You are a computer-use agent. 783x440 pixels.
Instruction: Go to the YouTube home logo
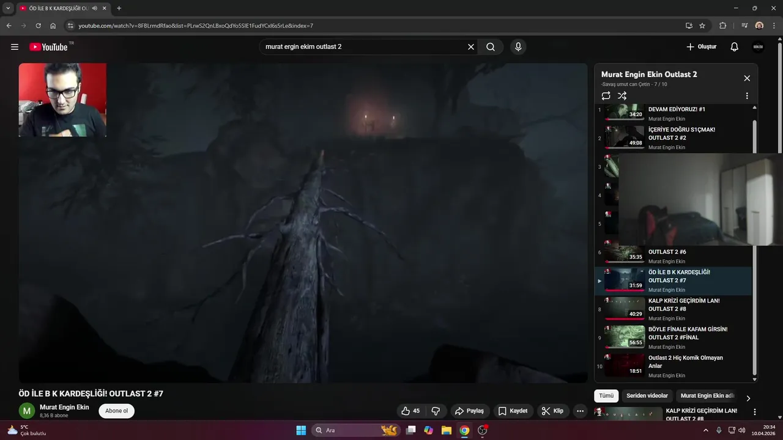[x=49, y=47]
